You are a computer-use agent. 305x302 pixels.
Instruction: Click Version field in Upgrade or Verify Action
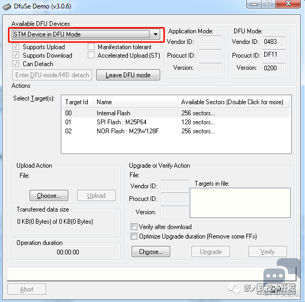tap(174, 212)
